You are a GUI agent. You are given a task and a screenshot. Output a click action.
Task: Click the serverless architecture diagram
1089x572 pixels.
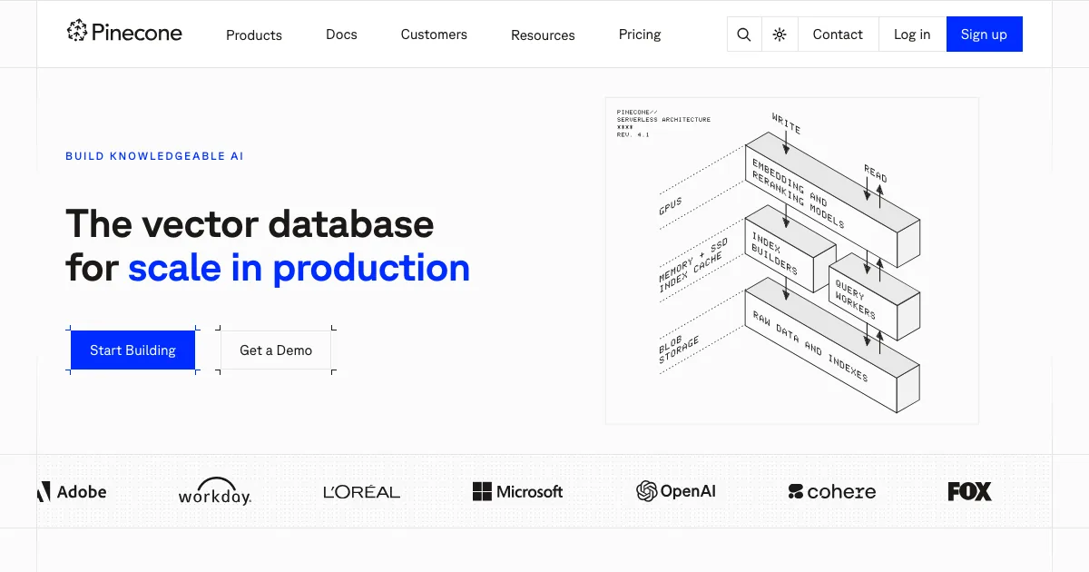(x=791, y=261)
